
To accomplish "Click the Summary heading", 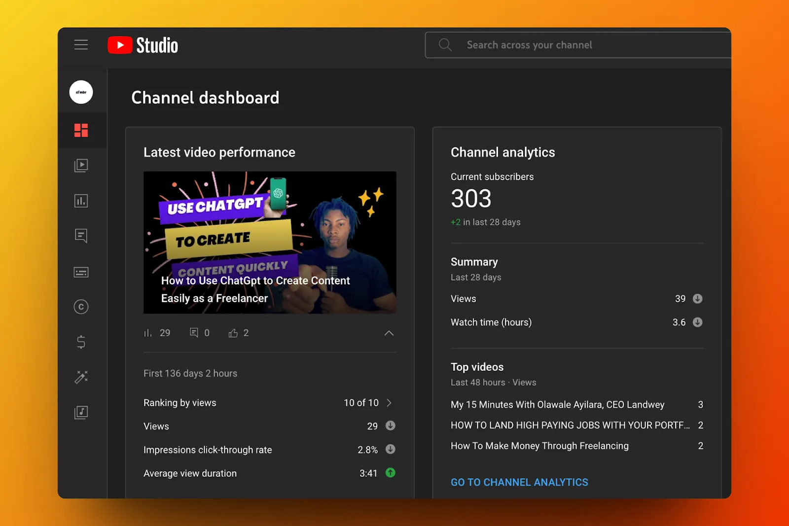I will (474, 262).
